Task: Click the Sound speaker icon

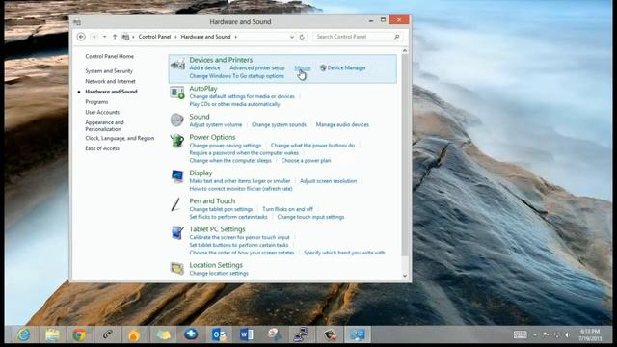Action: pos(177,120)
